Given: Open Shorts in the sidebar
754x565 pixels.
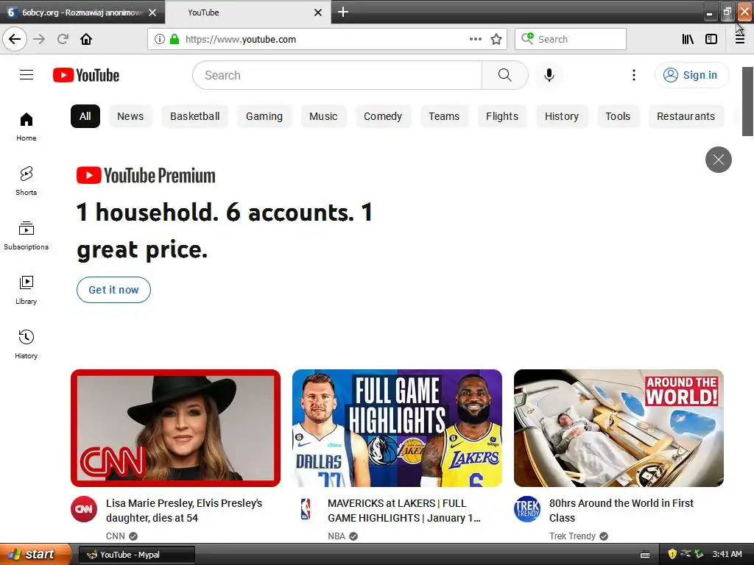Looking at the screenshot, I should (27, 181).
